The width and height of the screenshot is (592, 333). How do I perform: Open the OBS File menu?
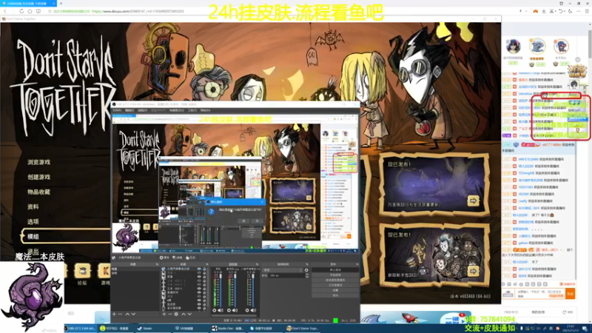117,110
